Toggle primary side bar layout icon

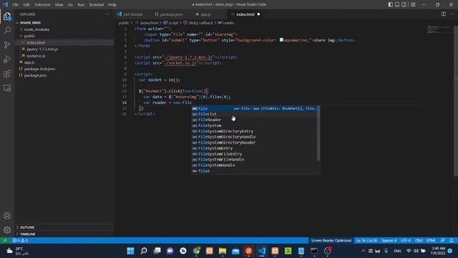(x=391, y=4)
